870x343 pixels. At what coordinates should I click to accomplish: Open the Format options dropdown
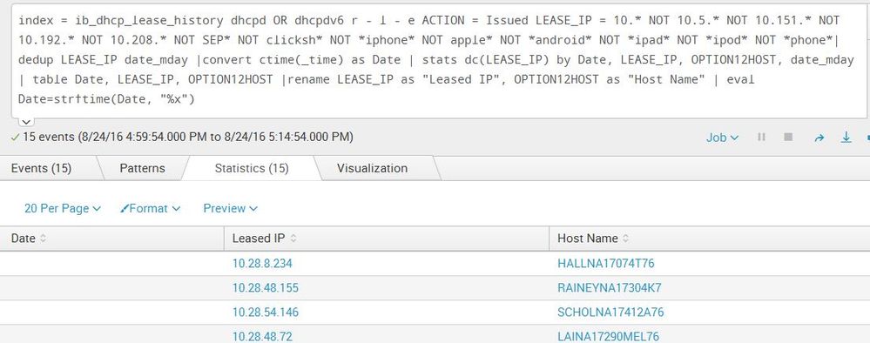point(150,209)
